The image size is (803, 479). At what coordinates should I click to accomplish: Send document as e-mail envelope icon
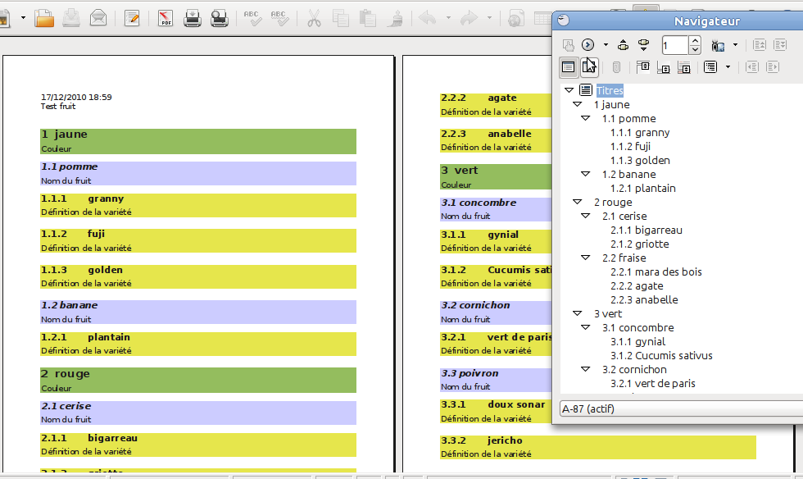tap(98, 19)
